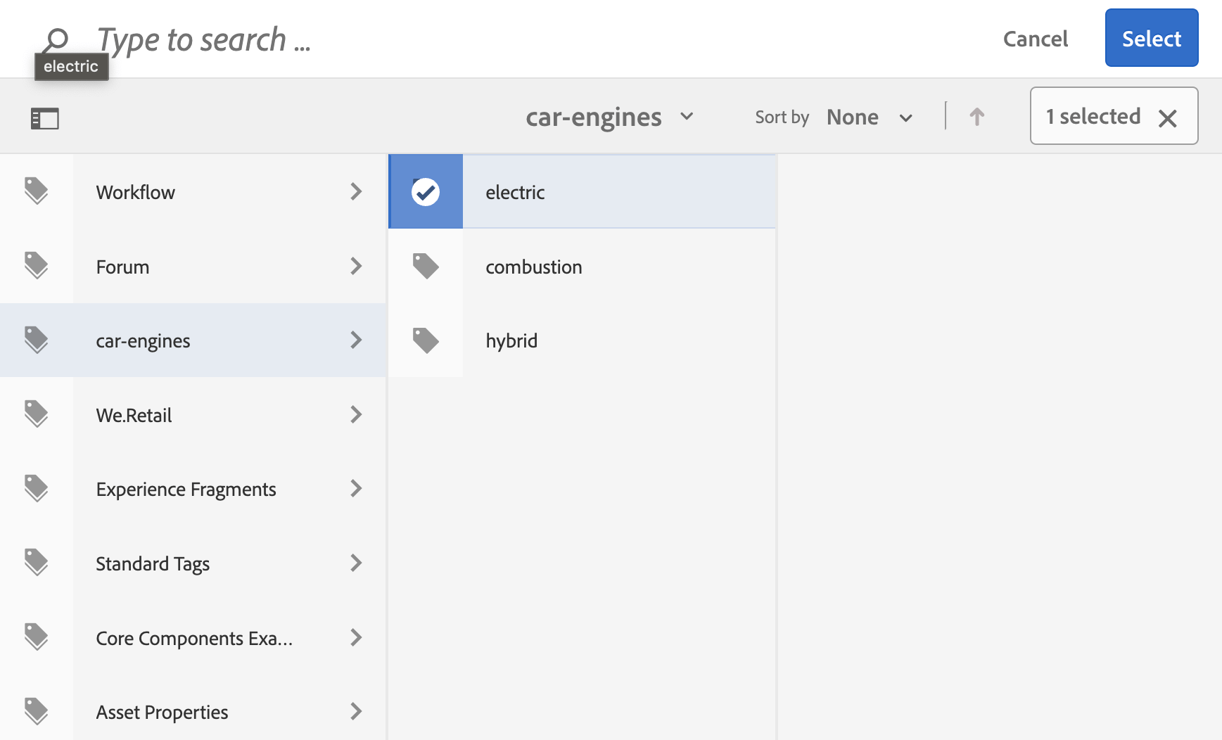Click the We.Retail tag icon
Image resolution: width=1222 pixels, height=740 pixels.
coord(37,414)
